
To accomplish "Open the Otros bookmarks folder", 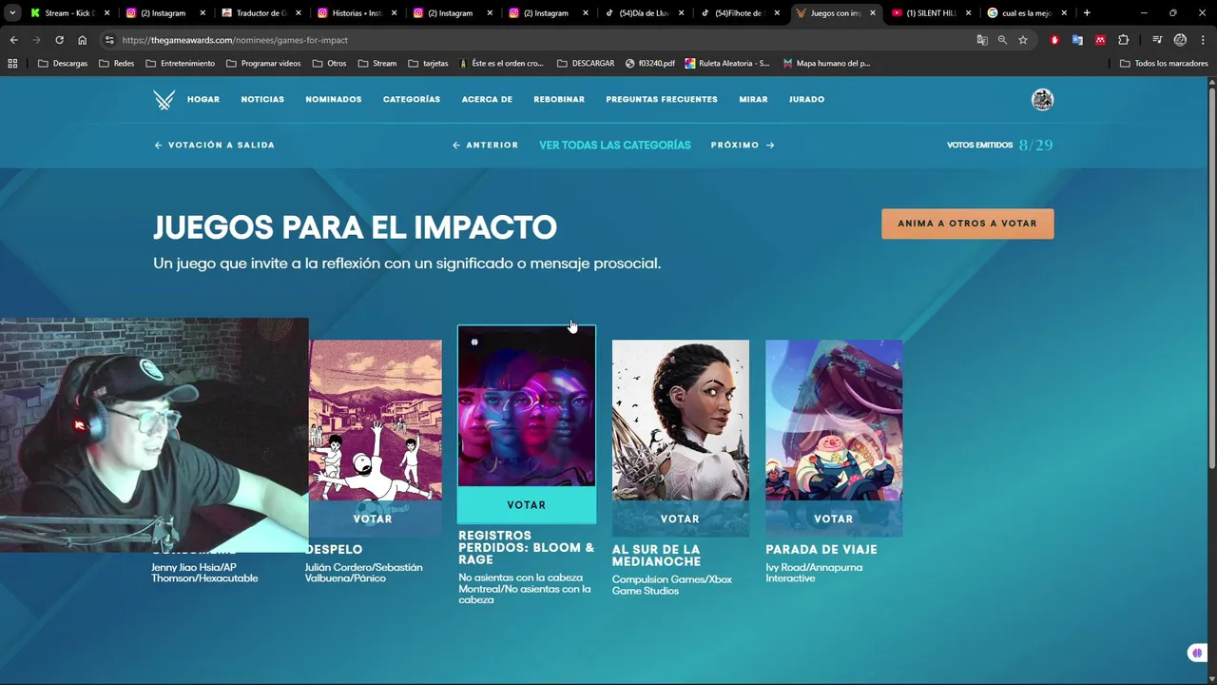I will coord(329,64).
